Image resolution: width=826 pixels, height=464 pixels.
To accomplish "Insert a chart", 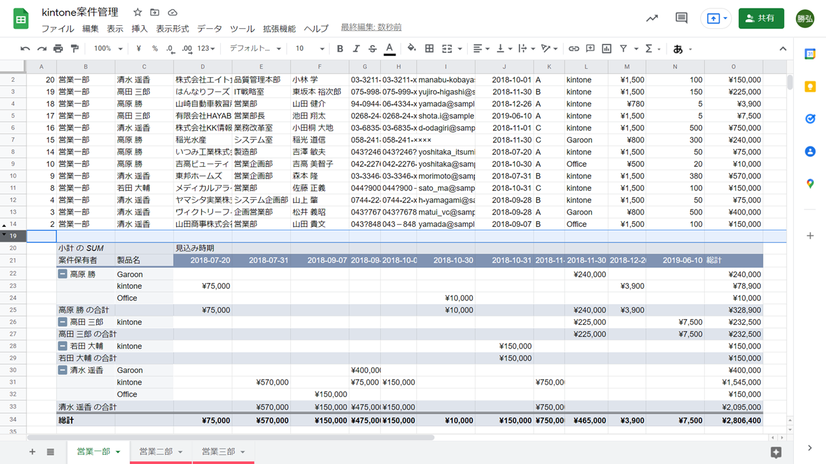I will (x=607, y=48).
